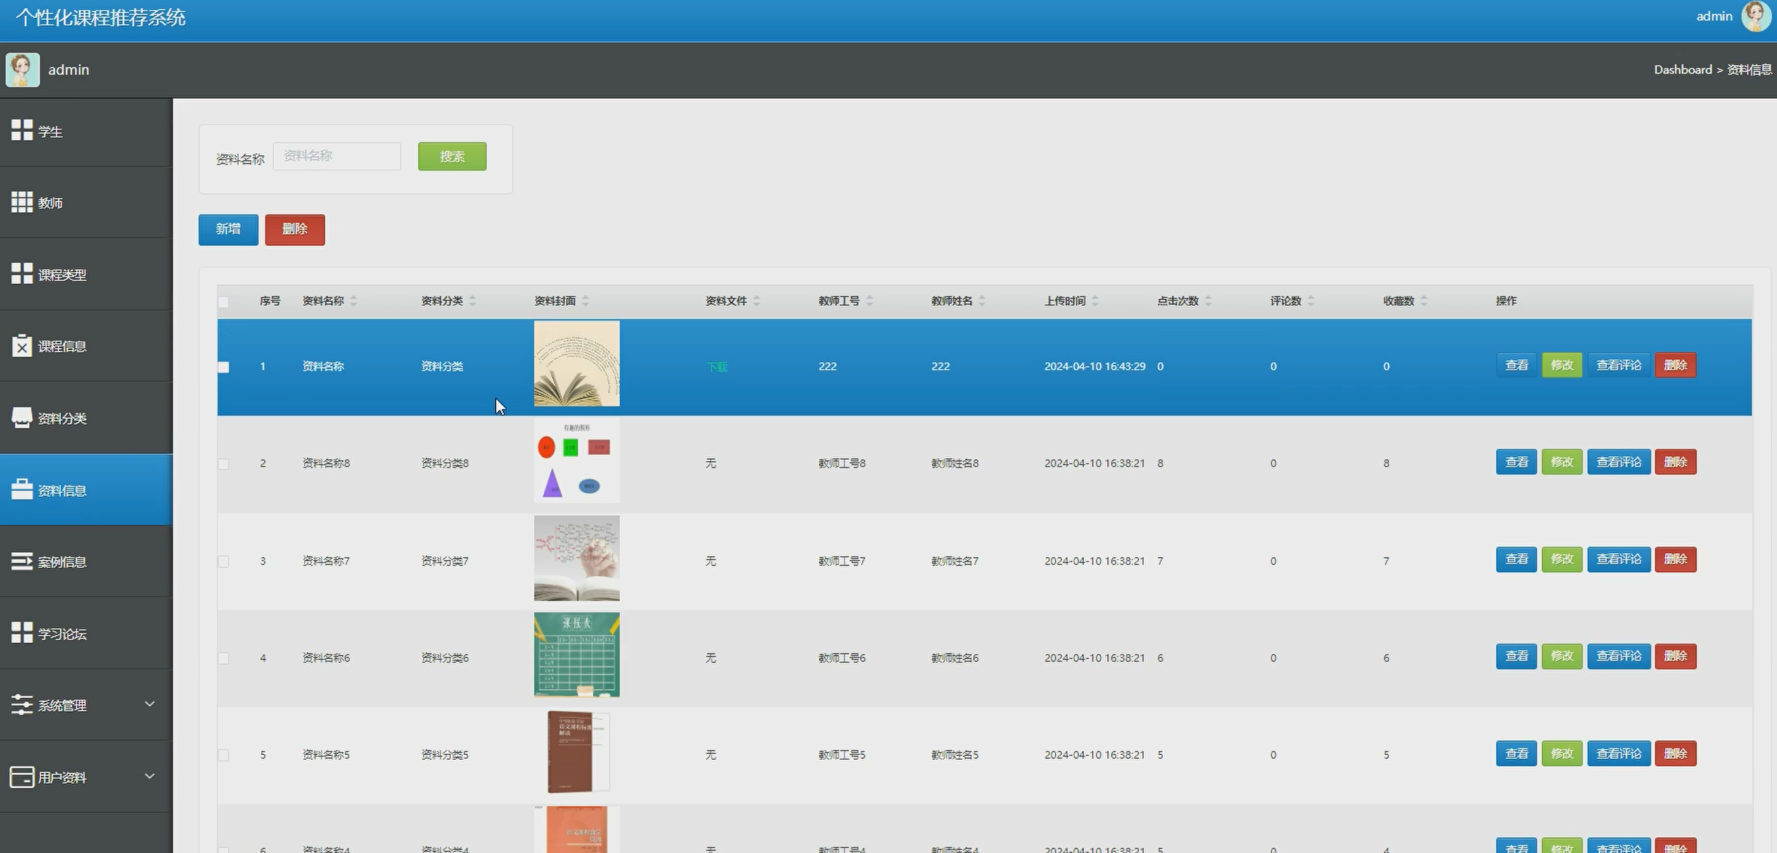The image size is (1777, 853).
Task: Open the open-book cover thumbnail in row 1
Action: pos(577,363)
